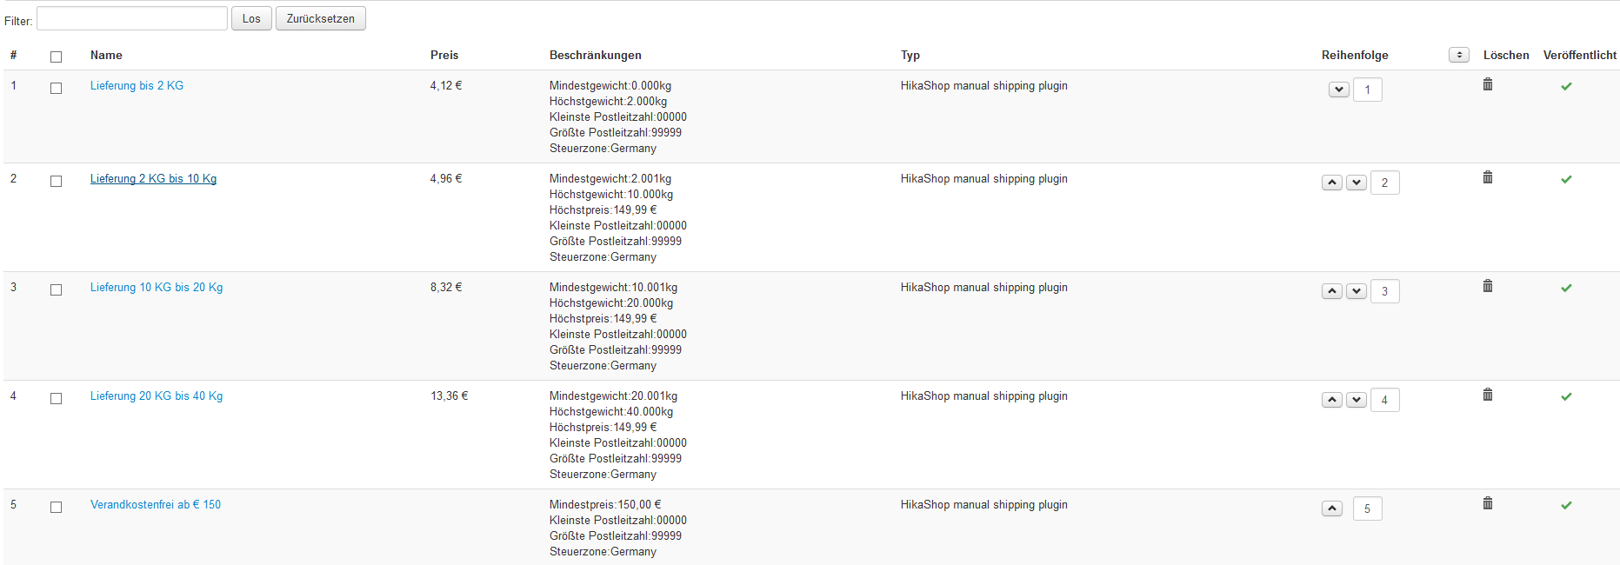Sort the list by Preis header

pyautogui.click(x=443, y=55)
